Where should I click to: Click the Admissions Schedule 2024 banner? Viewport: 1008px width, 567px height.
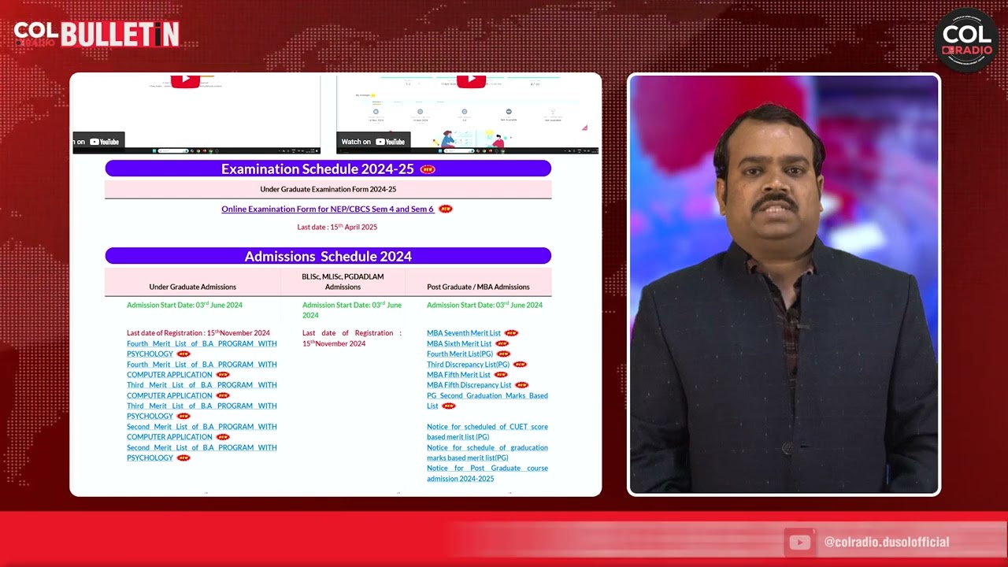(328, 256)
